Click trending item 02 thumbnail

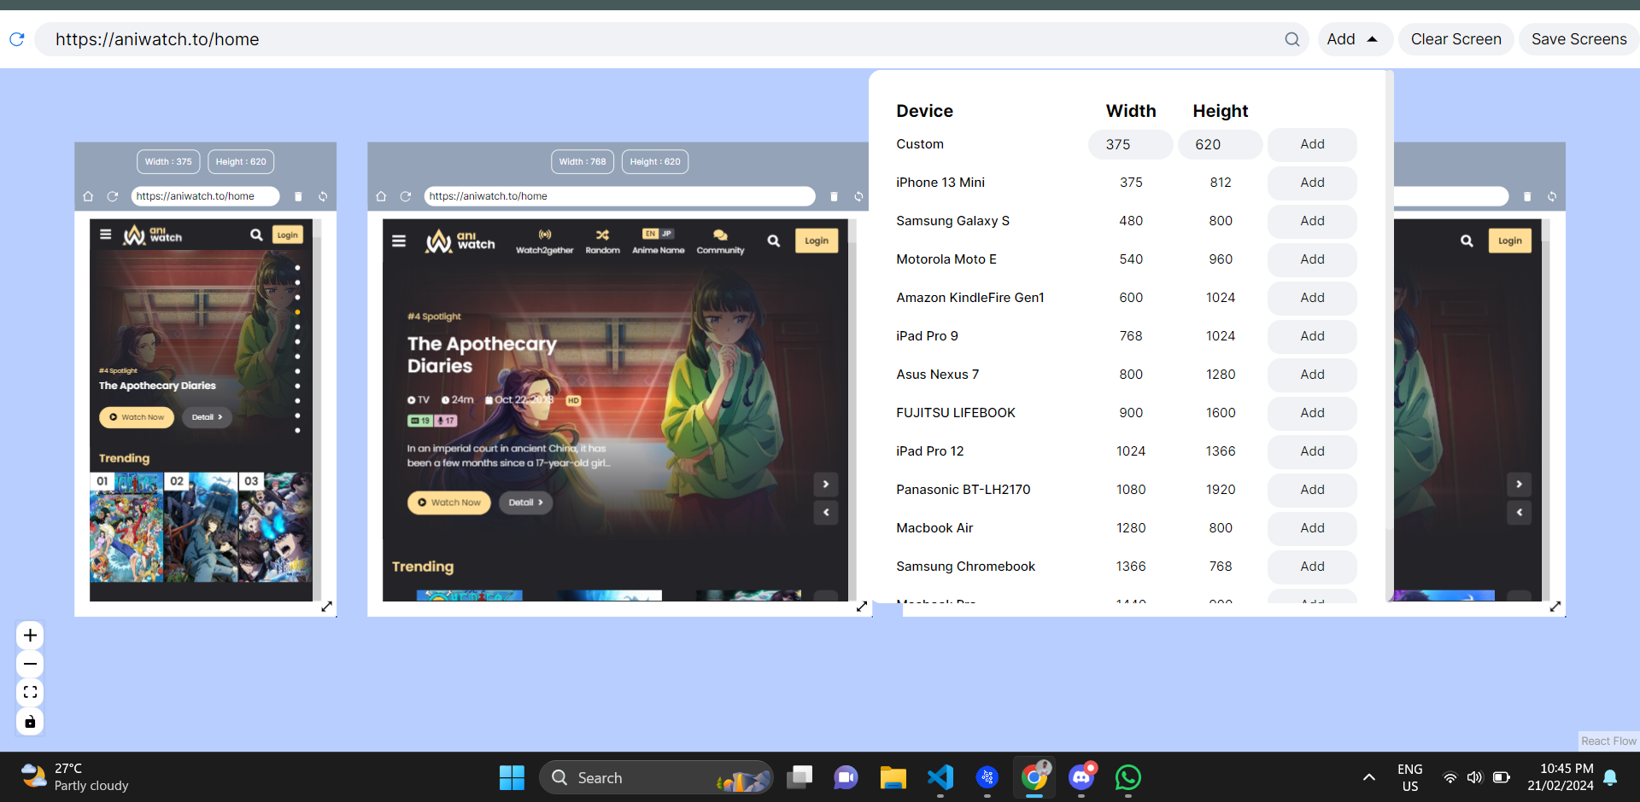tap(201, 527)
